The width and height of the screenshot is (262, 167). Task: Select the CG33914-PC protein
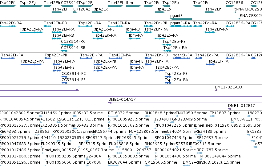[64, 77]
